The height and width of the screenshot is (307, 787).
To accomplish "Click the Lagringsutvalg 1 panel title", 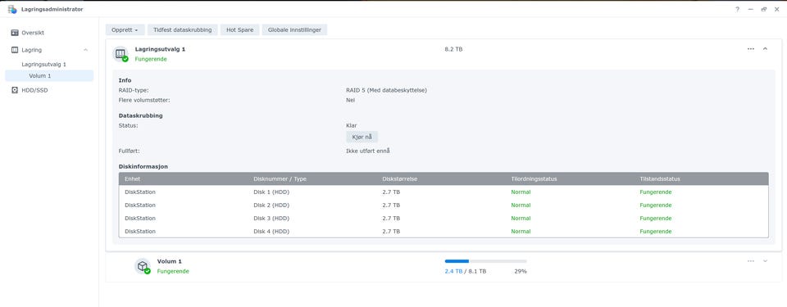I will (x=160, y=49).
